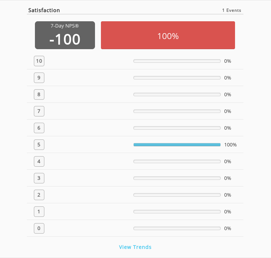Open the View Trends link
The image size is (271, 258).
pos(135,247)
